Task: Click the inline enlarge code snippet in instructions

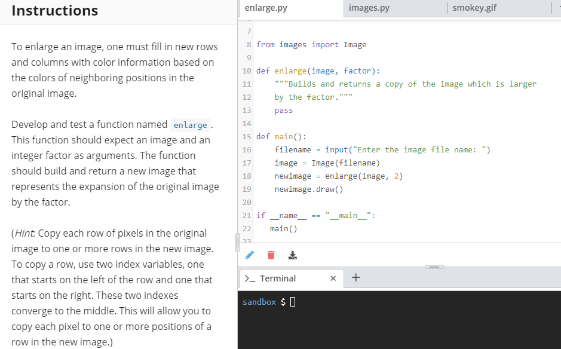Action: (191, 125)
